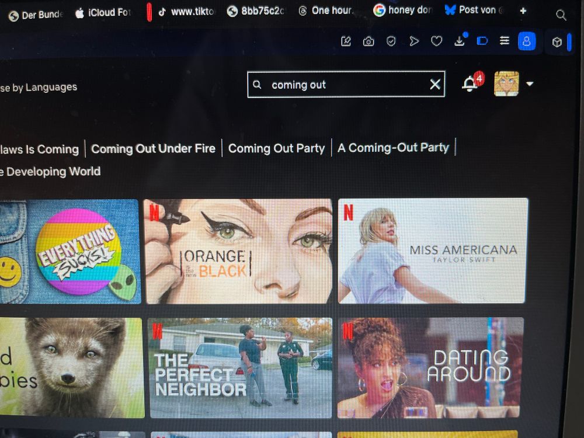Viewport: 584px width, 438px height.
Task: Click the blue tab-shaped toolbar icon
Action: [x=482, y=41]
